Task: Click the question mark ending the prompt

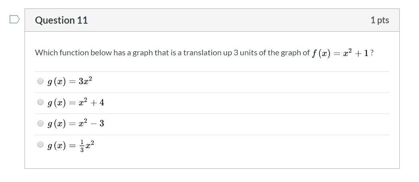Action: (372, 53)
